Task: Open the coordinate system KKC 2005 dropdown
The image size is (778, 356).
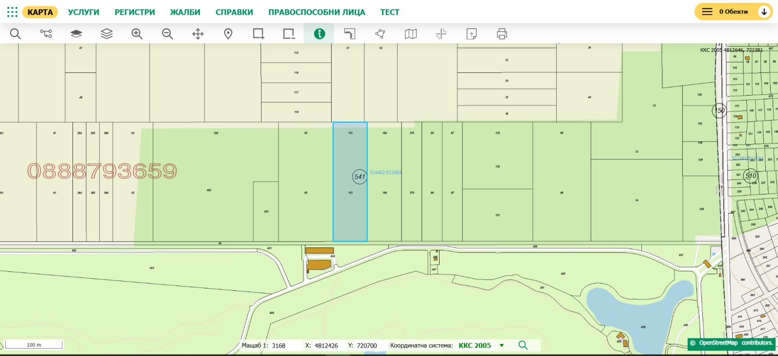Action: click(481, 345)
